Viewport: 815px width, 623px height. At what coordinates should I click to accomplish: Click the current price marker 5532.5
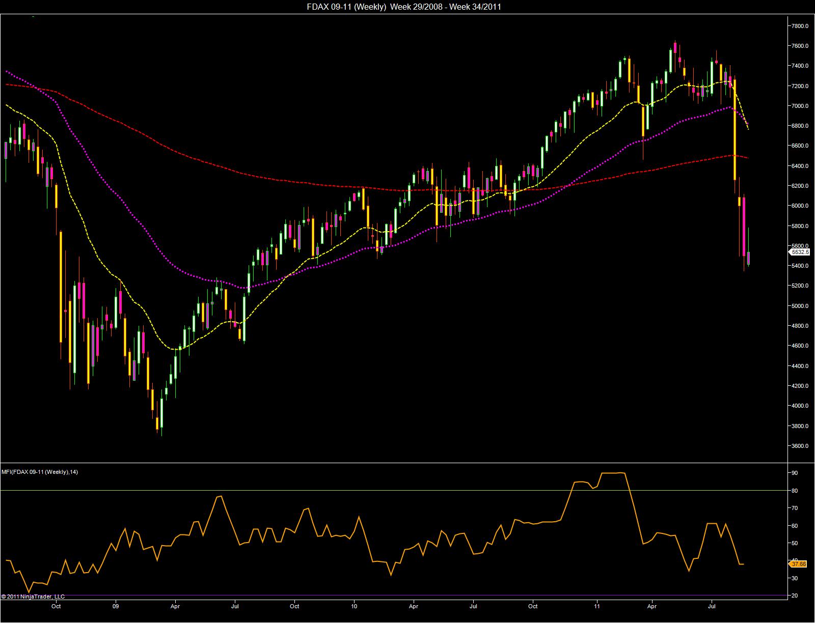click(x=800, y=252)
